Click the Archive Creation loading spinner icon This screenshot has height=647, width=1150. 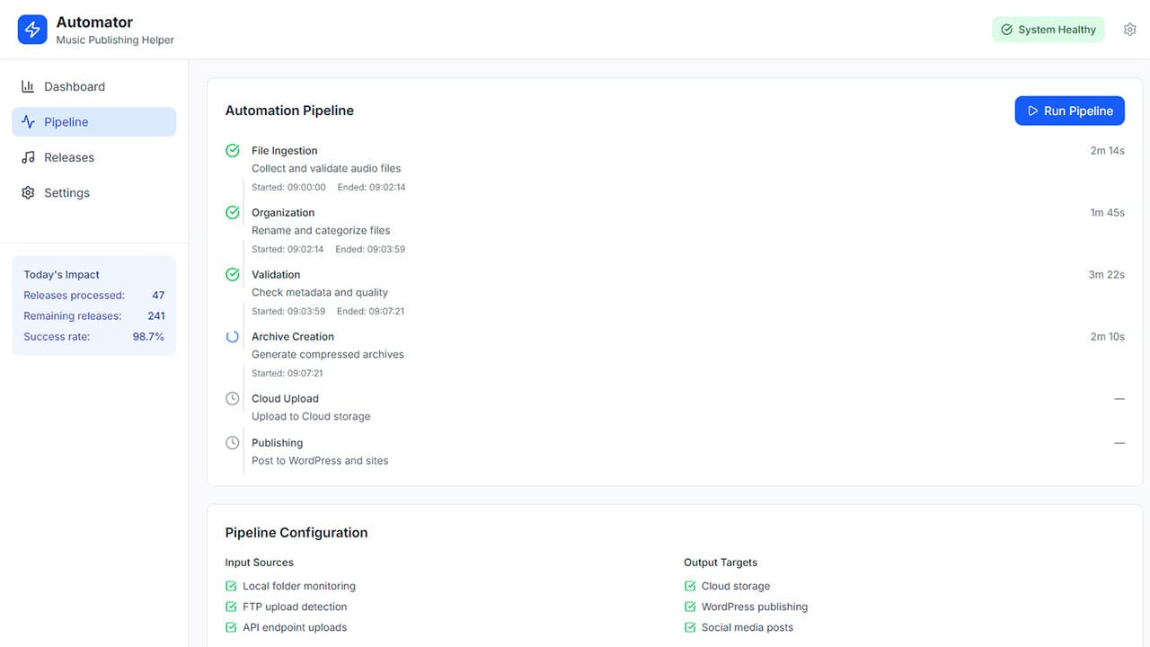click(233, 337)
